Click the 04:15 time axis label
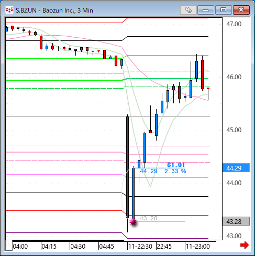Viewport: 255px width, 256px height. pyautogui.click(x=49, y=247)
